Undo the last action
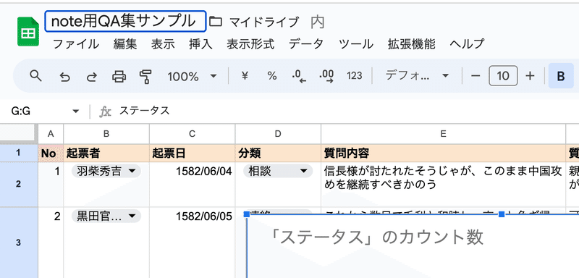The image size is (579, 278). coord(65,77)
